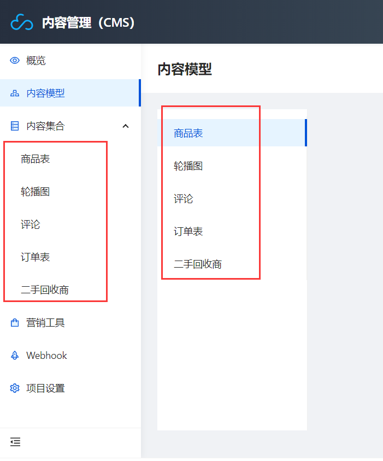Collapse the sidebar with the bottom menu-fold icon
This screenshot has width=383, height=461.
coord(15,441)
